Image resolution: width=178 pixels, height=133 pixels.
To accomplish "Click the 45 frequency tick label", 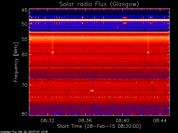I will point(25,10).
